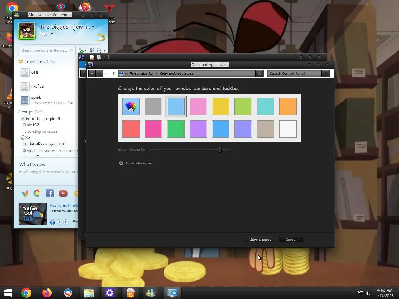
Task: Pick the pink swatch in the top row
Action: (198, 107)
